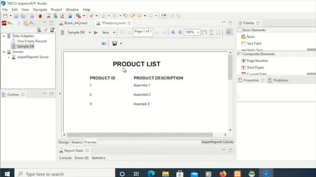Click the forward yellow arrow navigation icon
The height and width of the screenshot is (177, 316).
coord(132,16)
